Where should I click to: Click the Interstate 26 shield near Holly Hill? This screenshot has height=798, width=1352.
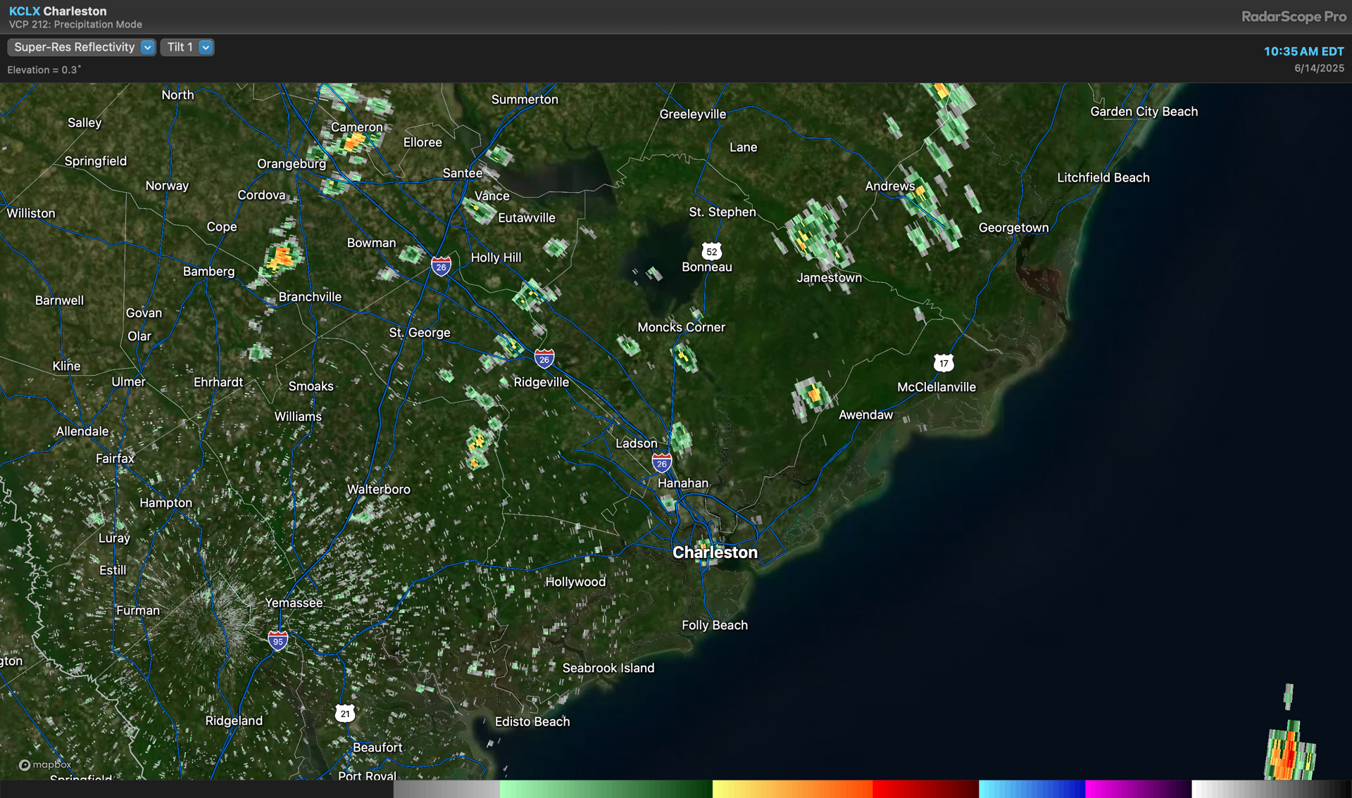441,267
